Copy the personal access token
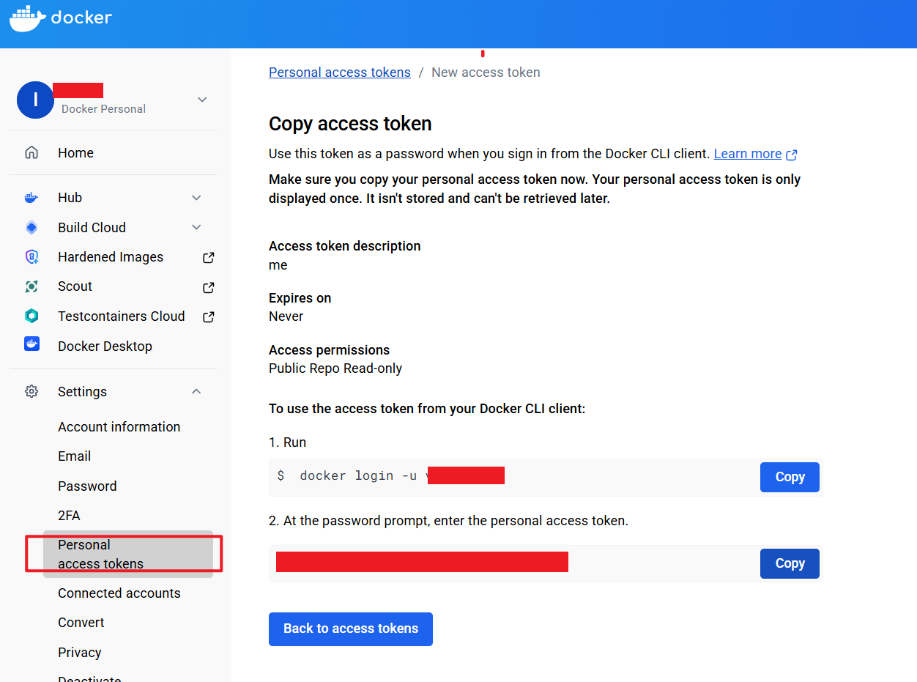917x682 pixels. click(x=790, y=563)
